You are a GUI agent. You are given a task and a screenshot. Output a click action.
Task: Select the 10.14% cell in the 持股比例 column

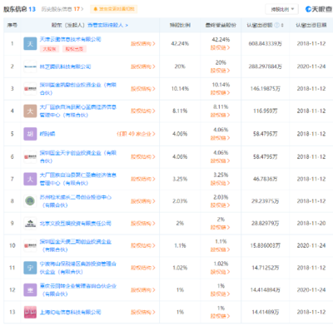pos(180,89)
